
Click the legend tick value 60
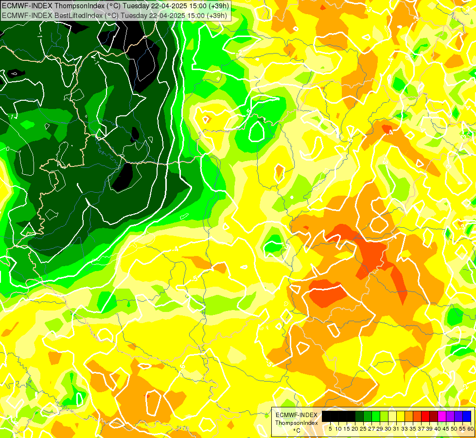pos(471,429)
